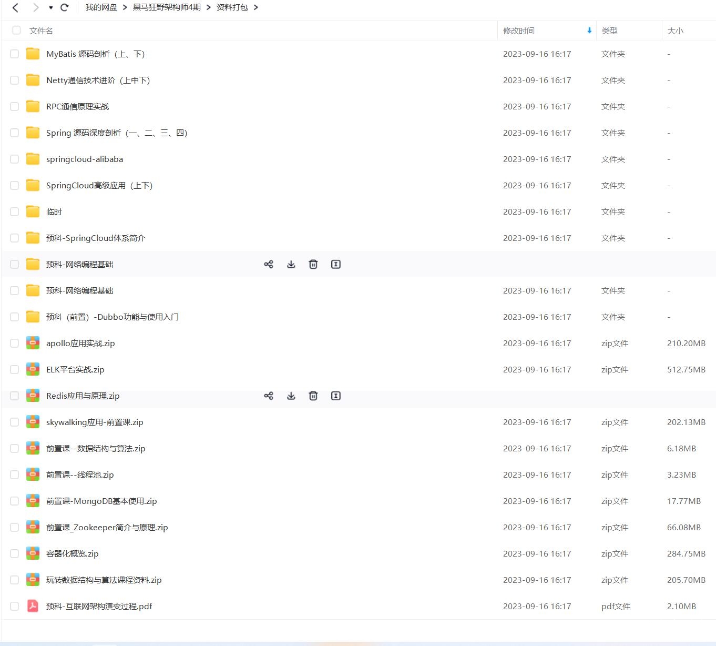Open Spring 源码深度剖析 folder name
The image size is (716, 646).
[117, 133]
